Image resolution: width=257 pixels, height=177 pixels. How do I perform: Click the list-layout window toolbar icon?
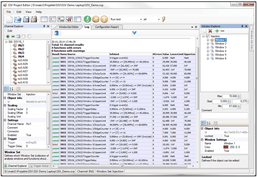click(44, 19)
